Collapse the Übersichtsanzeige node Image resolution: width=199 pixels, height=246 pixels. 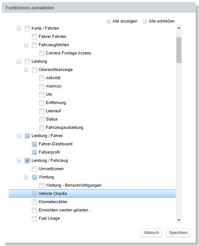pyautogui.click(x=26, y=70)
